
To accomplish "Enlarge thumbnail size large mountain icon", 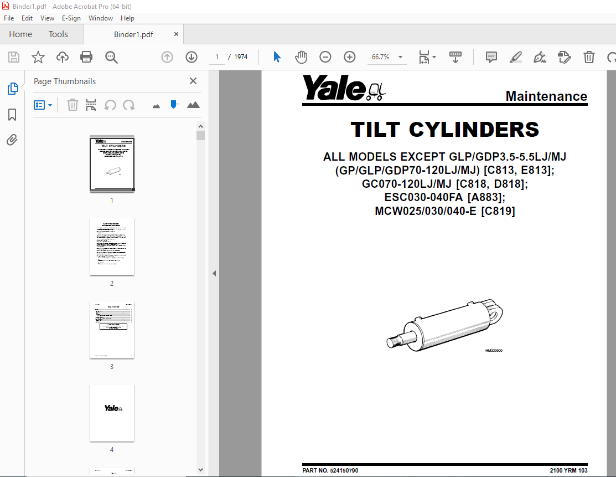I will tap(193, 105).
